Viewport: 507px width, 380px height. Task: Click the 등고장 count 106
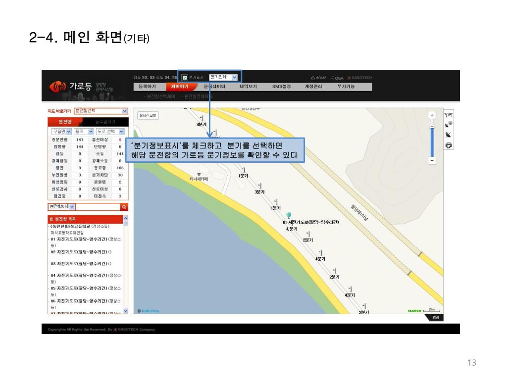(120, 168)
